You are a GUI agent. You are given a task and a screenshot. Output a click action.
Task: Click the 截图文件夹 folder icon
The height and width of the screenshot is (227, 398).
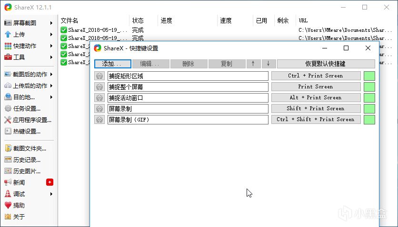coord(8,148)
